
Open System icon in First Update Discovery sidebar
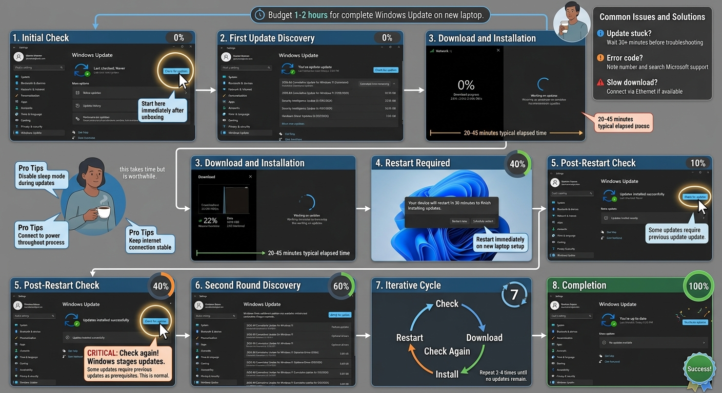pos(224,77)
